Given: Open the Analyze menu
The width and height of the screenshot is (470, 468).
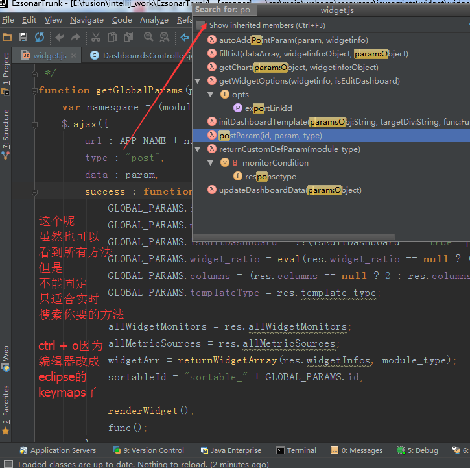Looking at the screenshot, I should (x=154, y=20).
